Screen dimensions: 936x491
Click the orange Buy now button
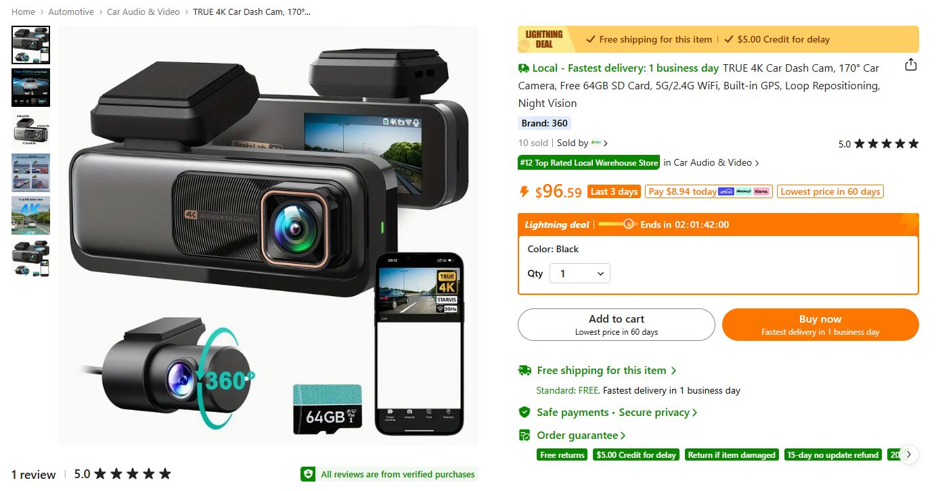820,325
